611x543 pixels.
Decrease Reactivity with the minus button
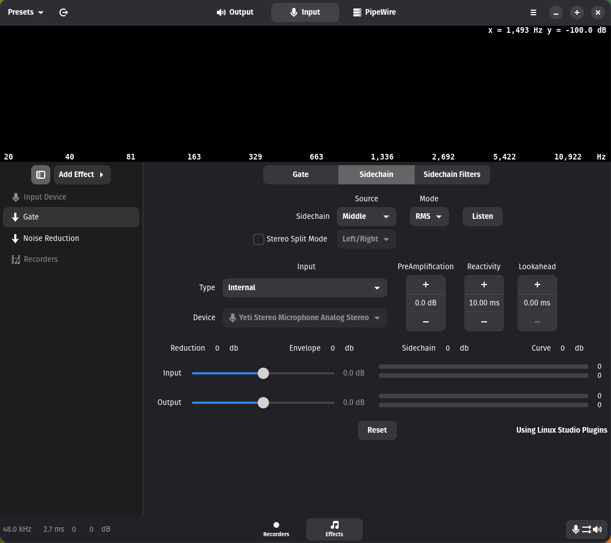(484, 321)
